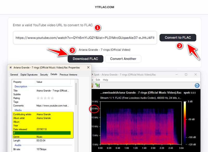Click the Convert to FLAC button
Screen dimensions: 208x152
(178, 38)
